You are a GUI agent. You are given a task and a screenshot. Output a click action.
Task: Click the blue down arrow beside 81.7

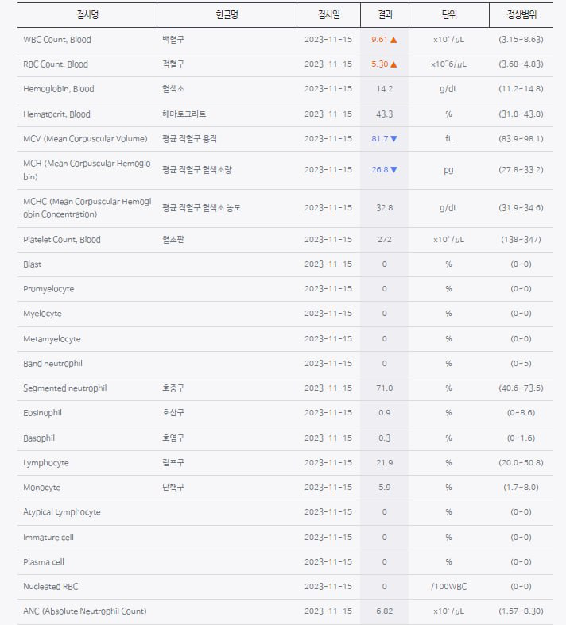click(x=393, y=139)
